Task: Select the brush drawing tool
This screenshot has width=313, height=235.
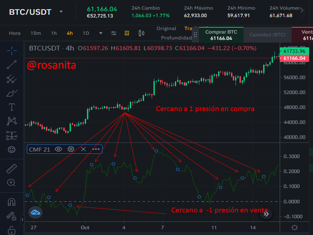Action: click(12, 93)
